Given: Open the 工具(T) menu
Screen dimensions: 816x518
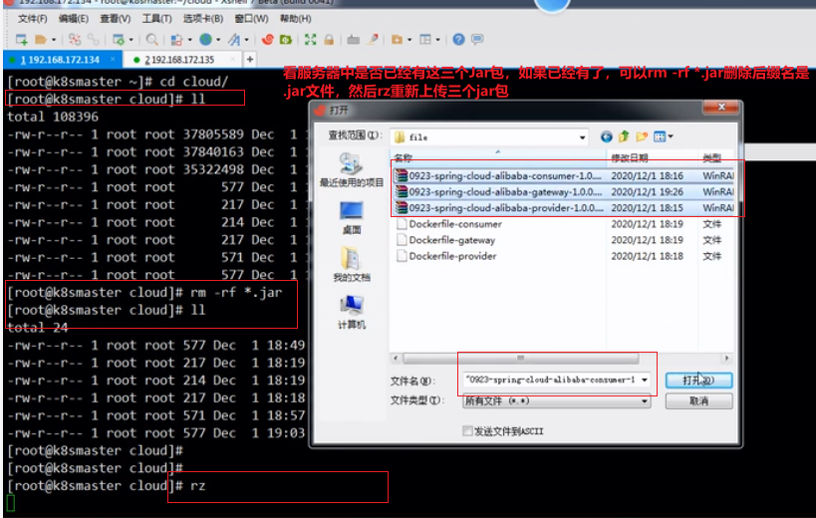Looking at the screenshot, I should click(x=157, y=19).
